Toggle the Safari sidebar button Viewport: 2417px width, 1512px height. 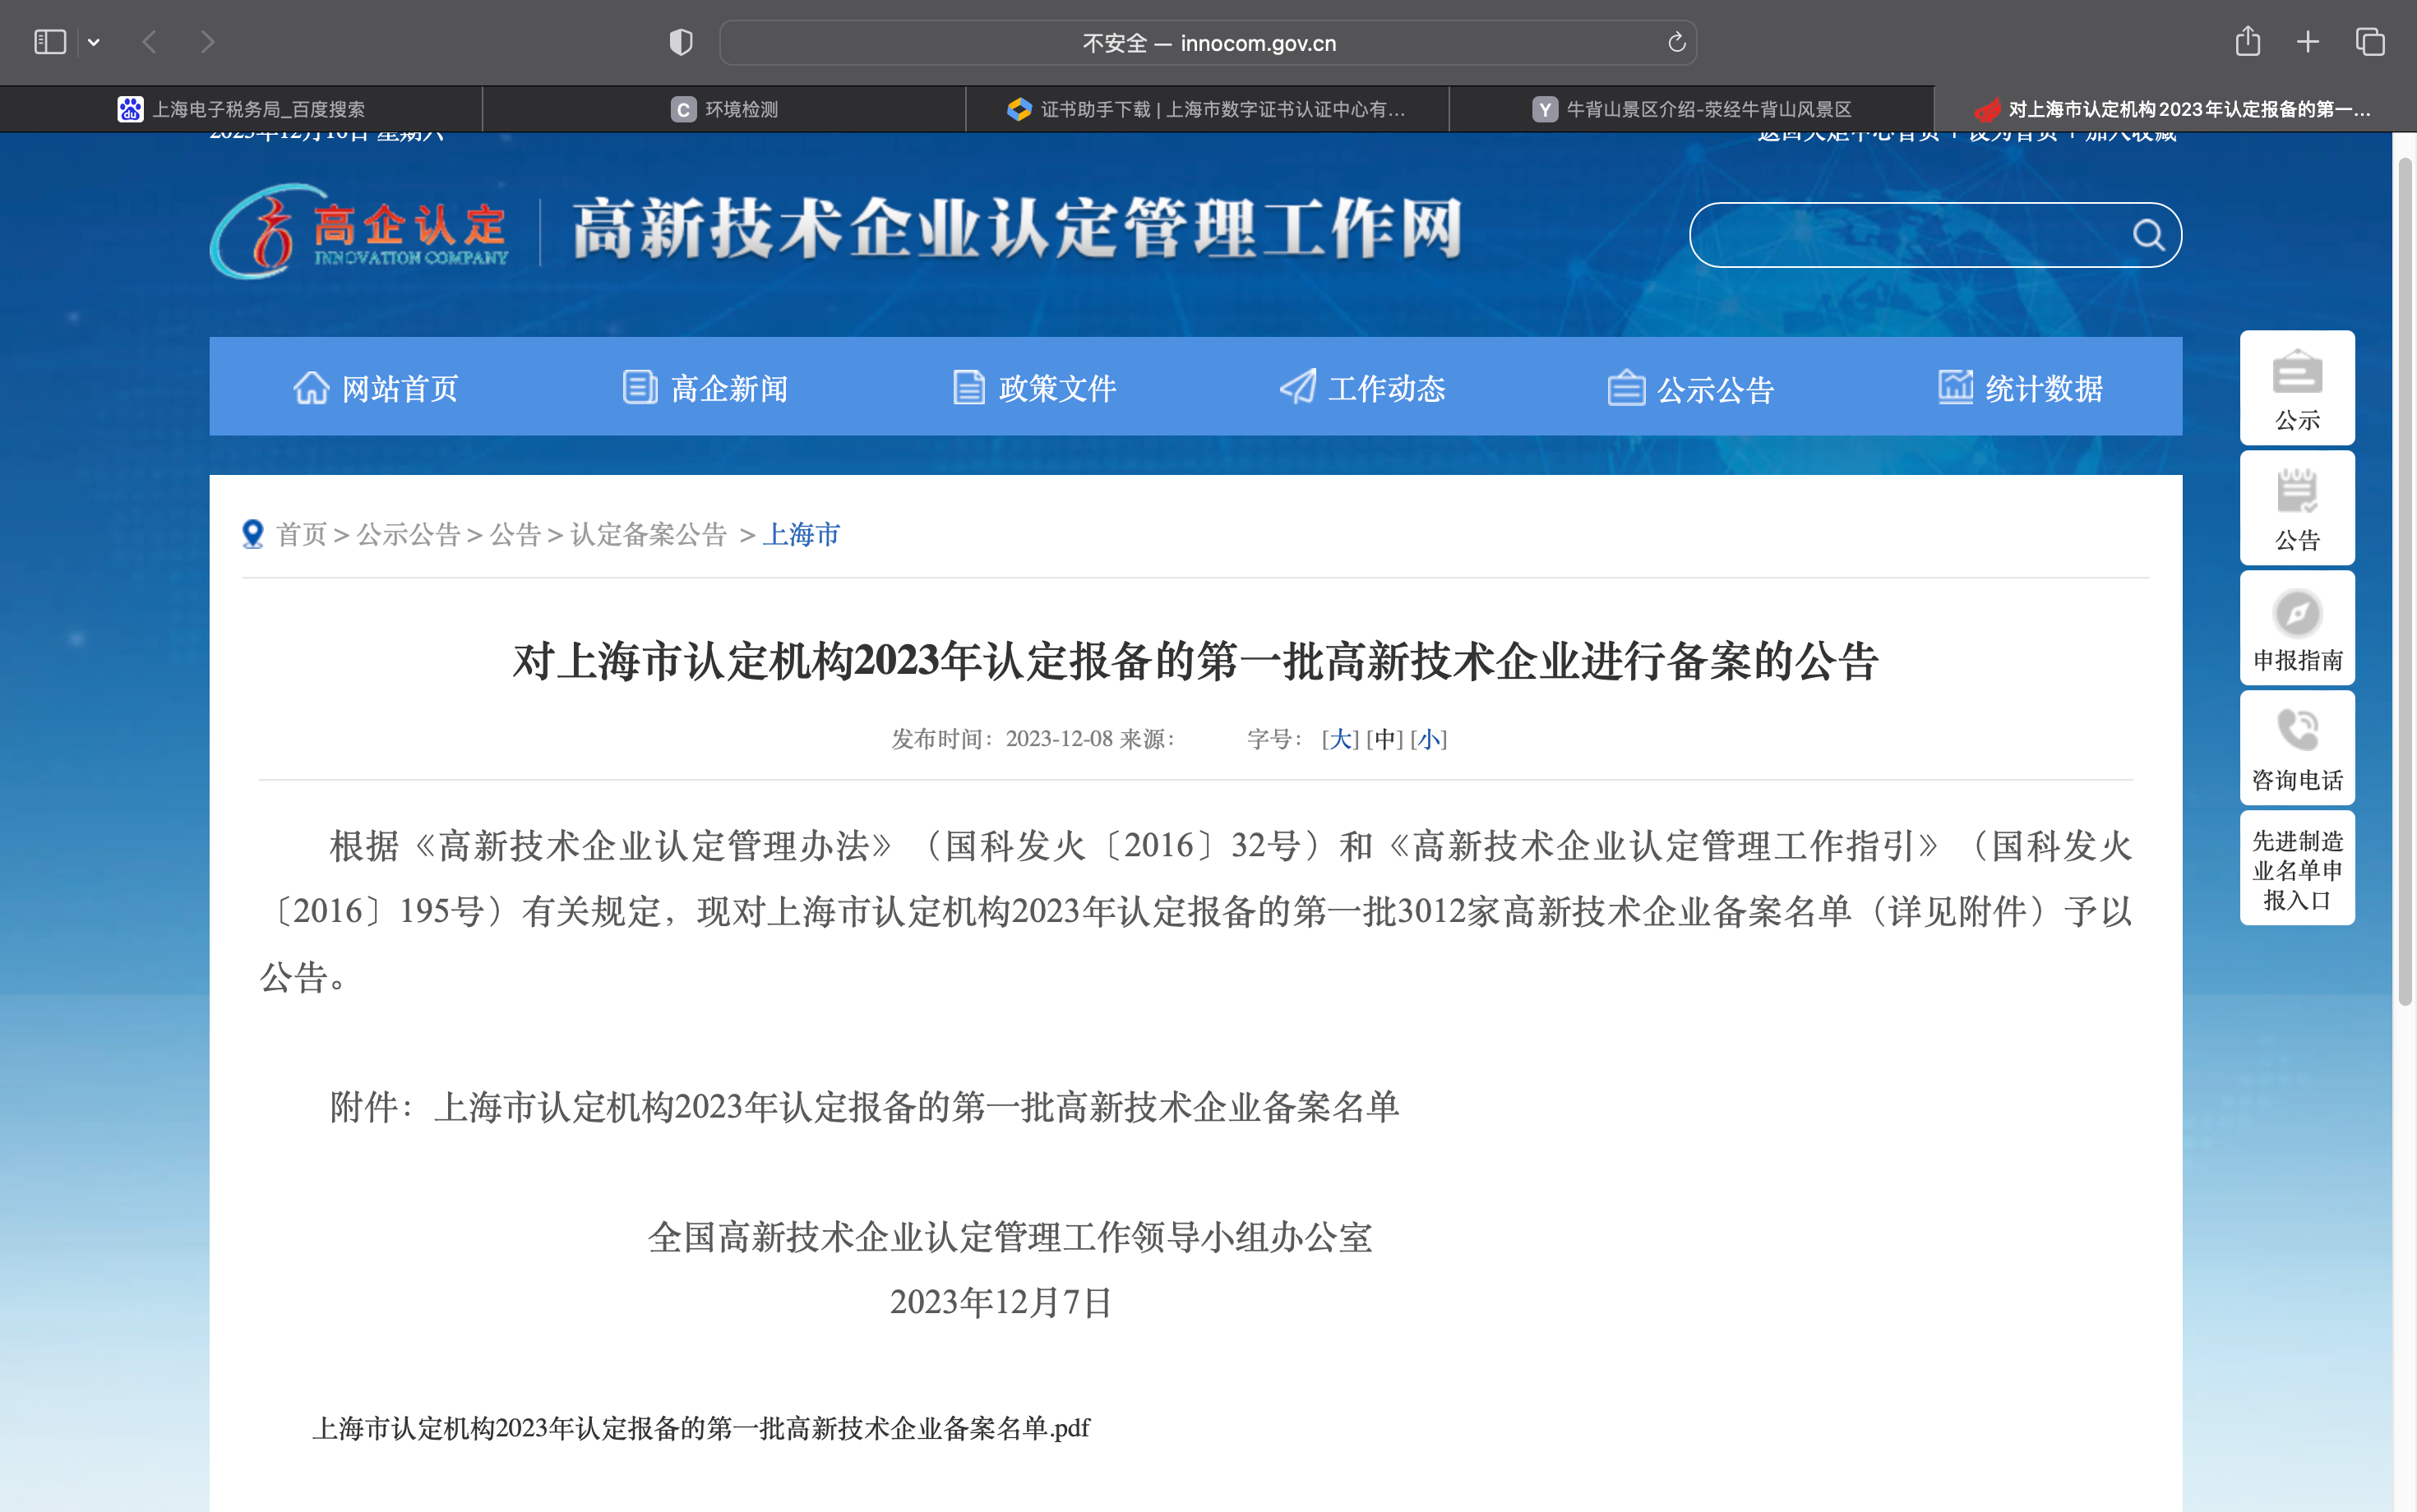pyautogui.click(x=49, y=42)
